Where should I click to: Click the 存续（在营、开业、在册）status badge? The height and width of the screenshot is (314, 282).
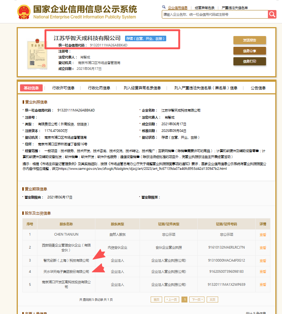click(x=145, y=38)
